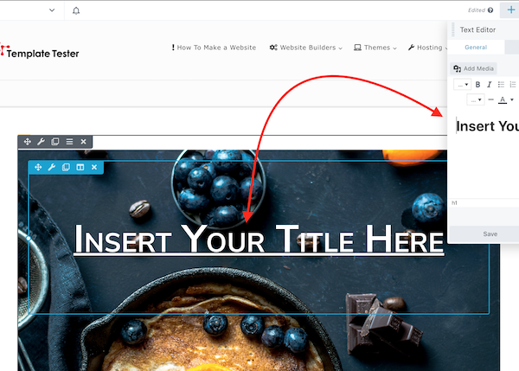Screen dimensions: 519x371
Task: Click the notification bell icon
Action: (76, 10)
